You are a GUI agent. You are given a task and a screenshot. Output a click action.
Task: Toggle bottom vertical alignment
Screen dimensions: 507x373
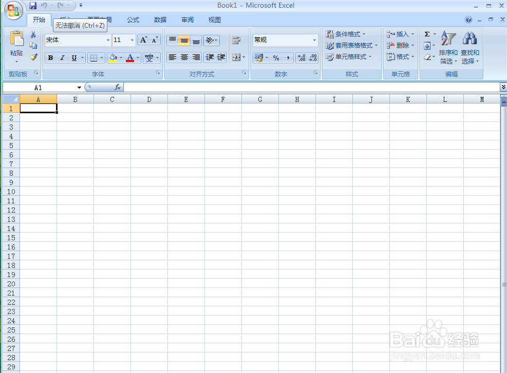[x=196, y=40]
